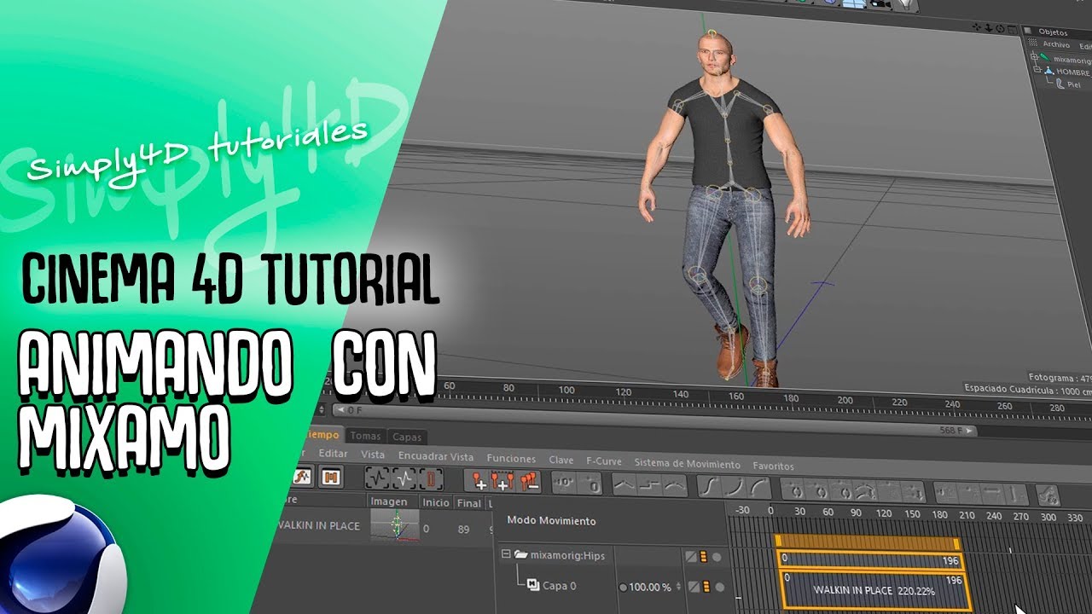Viewport: 1092px width, 614px height.
Task: Enable Motion mode icon in timeline toolbar
Action: (x=303, y=478)
